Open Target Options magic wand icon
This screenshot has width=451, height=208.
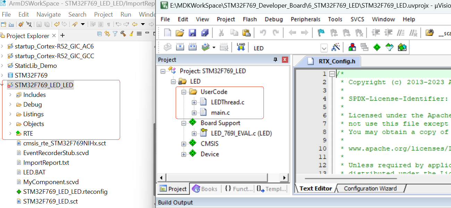(336, 47)
